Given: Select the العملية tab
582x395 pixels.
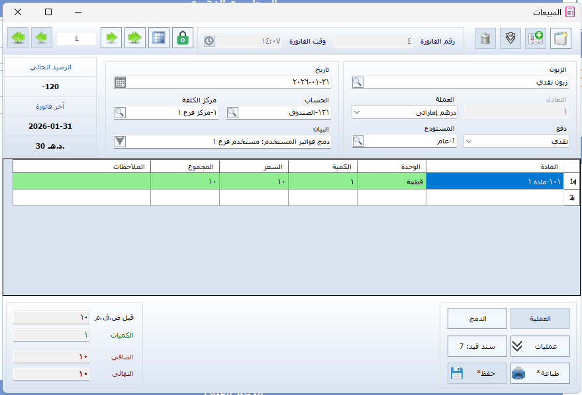Looking at the screenshot, I should tap(540, 318).
